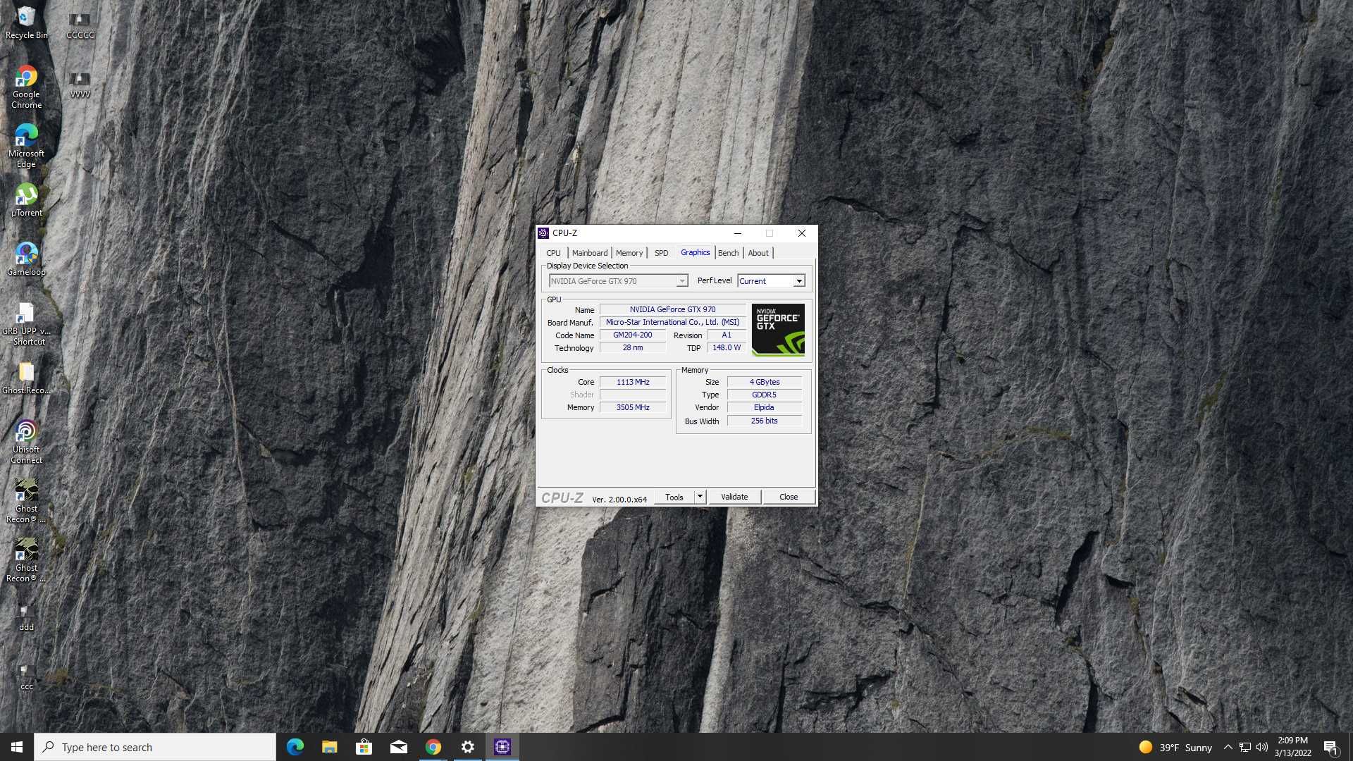Open Gameloop from desktop icon

(25, 256)
